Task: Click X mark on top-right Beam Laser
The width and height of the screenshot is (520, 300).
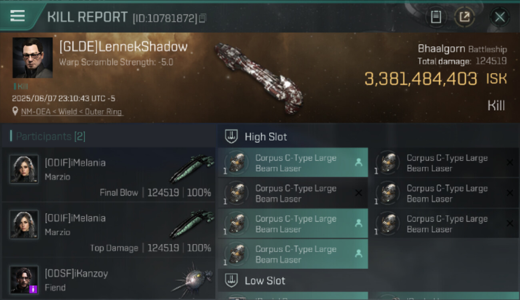Action: (510, 162)
